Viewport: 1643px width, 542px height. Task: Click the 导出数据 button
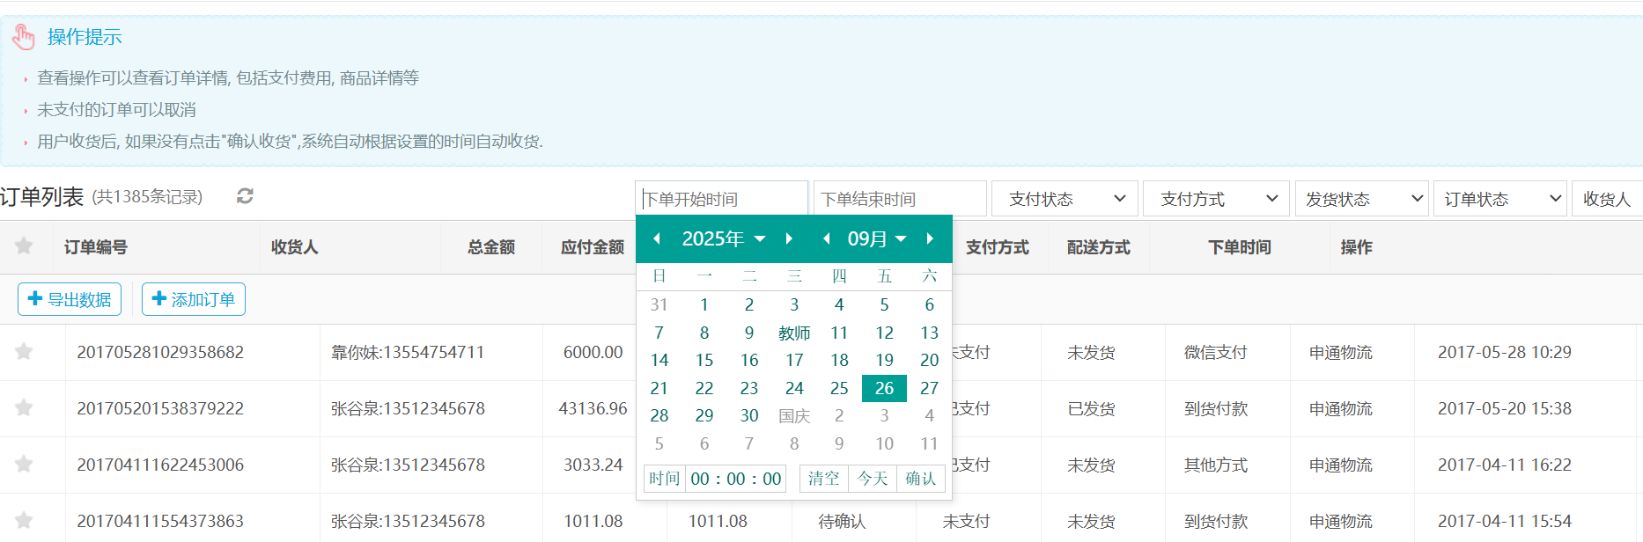coord(70,299)
